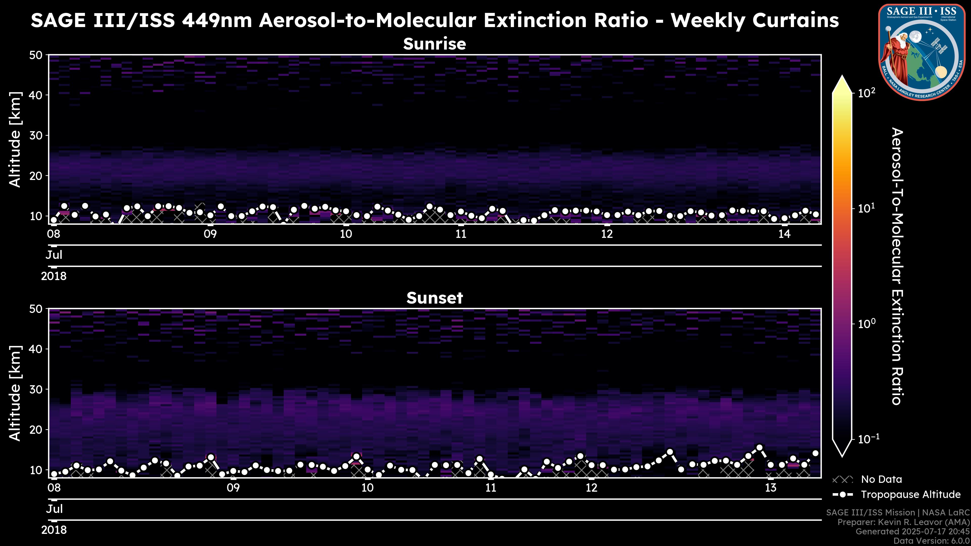
Task: Click date tick 13 on Sunset axis
Action: click(770, 488)
